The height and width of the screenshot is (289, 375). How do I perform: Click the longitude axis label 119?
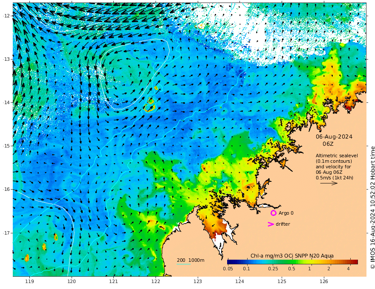pyautogui.click(x=29, y=281)
